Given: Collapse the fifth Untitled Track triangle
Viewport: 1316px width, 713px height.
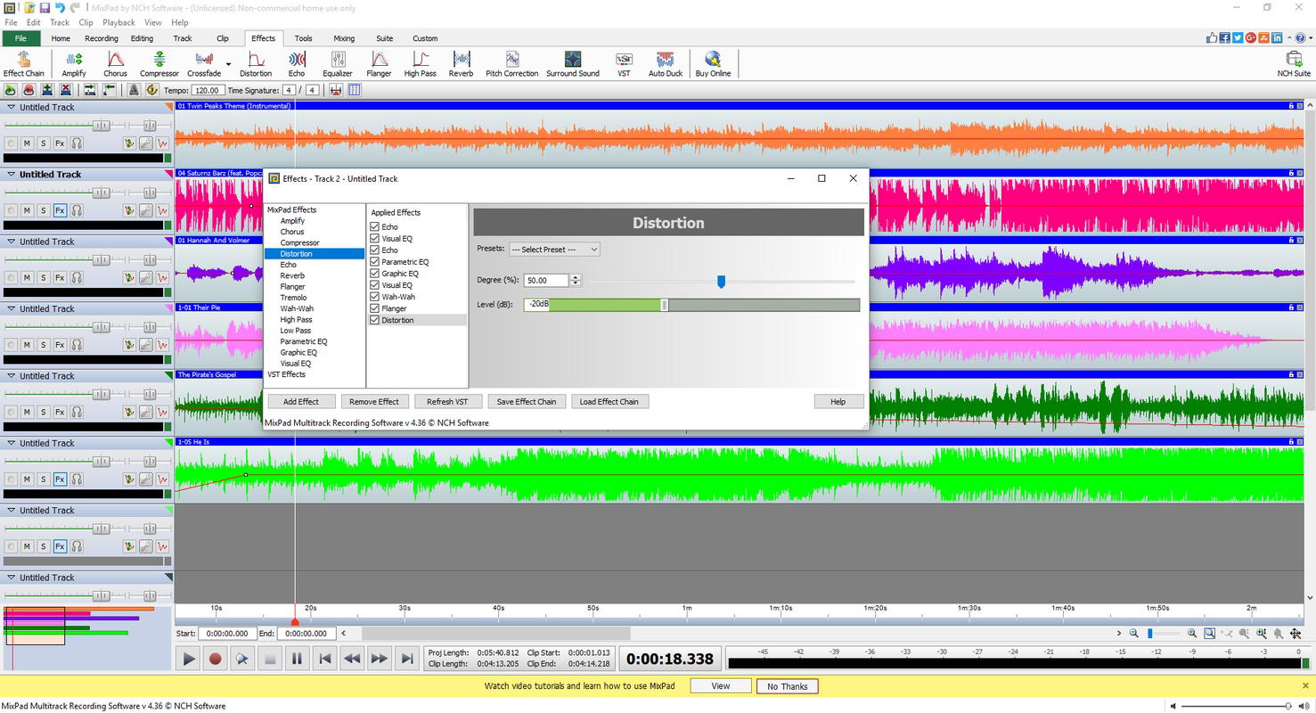Looking at the screenshot, I should click(x=12, y=376).
